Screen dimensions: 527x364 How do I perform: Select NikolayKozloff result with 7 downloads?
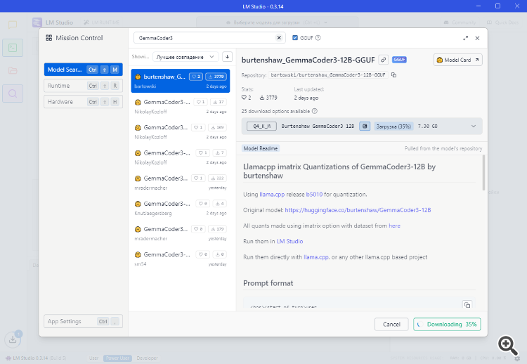[181, 157]
